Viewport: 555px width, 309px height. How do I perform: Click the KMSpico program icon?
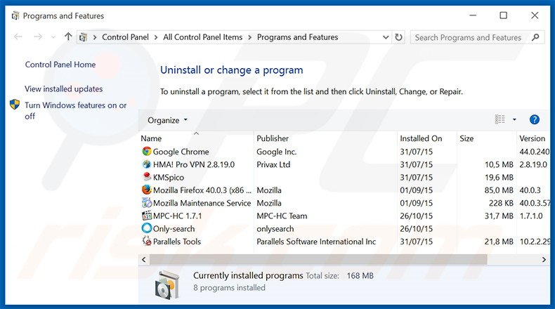147,177
